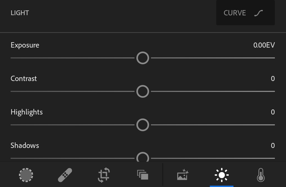Open the Presets stacked-layers icon

click(x=142, y=175)
